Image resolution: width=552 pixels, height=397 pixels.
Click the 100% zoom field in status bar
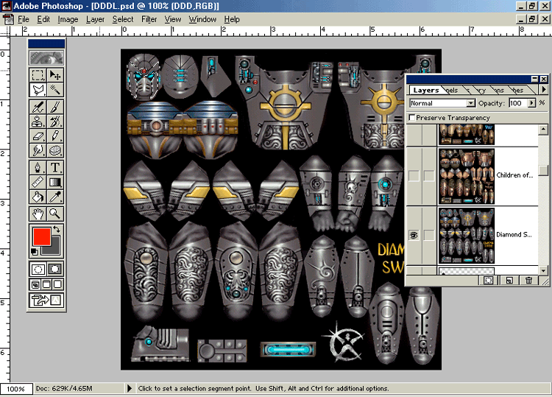tap(16, 389)
